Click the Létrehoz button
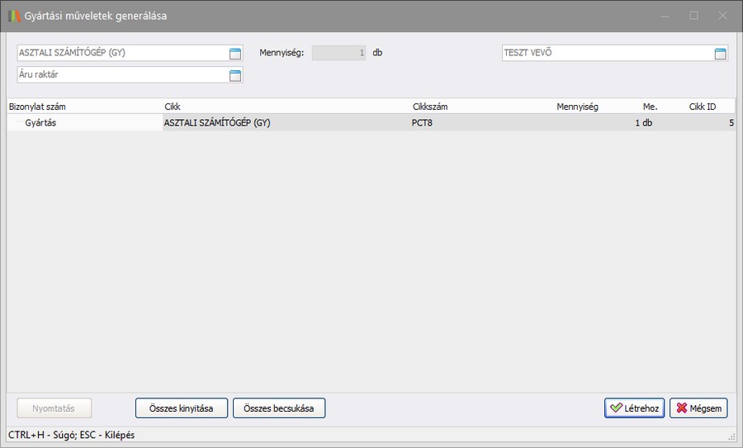Screen dimensions: 743x448 pos(634,408)
